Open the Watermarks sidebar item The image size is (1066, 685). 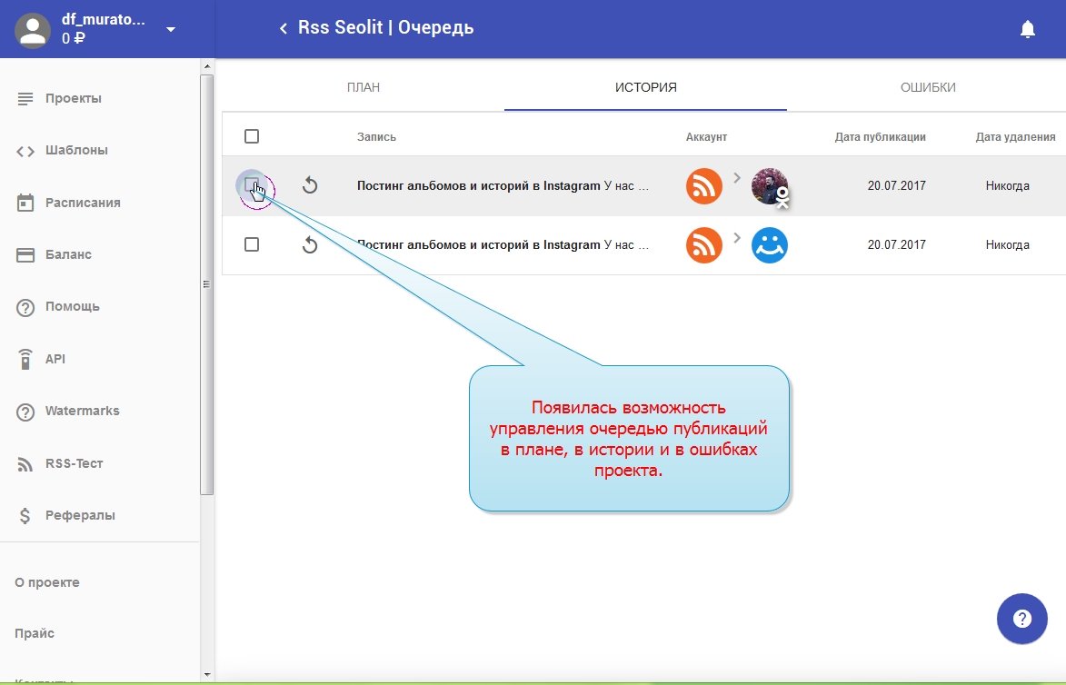82,411
